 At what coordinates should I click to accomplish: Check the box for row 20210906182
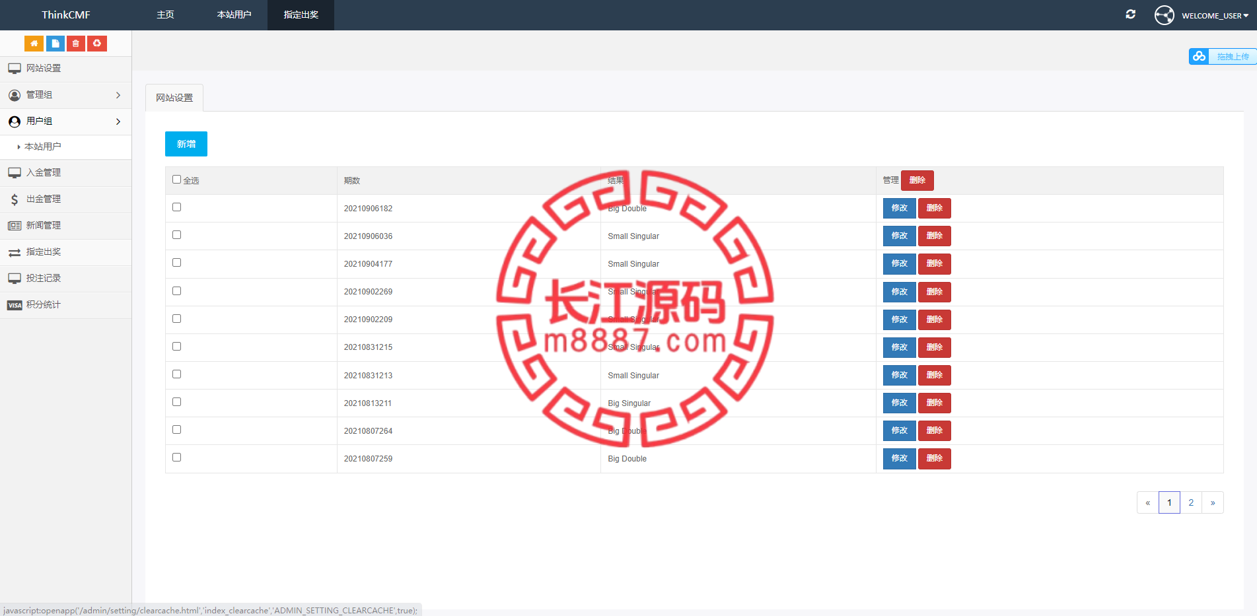click(x=176, y=207)
